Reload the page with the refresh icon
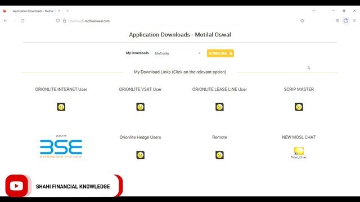The height and width of the screenshot is (202, 360). click(22, 21)
